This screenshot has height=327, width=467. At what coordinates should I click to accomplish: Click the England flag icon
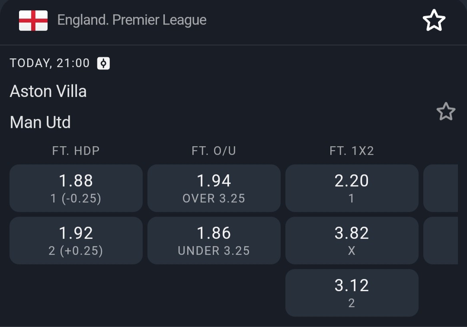(x=33, y=20)
